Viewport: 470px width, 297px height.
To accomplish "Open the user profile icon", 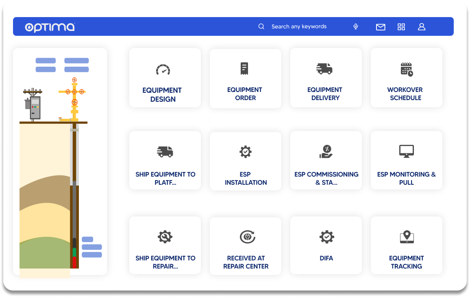I will coord(422,27).
